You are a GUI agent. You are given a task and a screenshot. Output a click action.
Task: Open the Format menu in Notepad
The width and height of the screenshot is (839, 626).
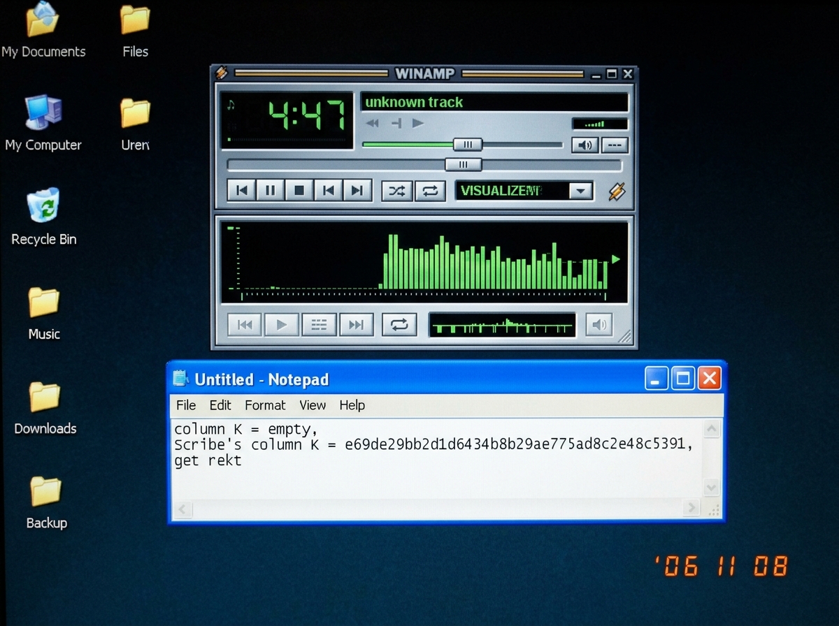[x=265, y=405]
